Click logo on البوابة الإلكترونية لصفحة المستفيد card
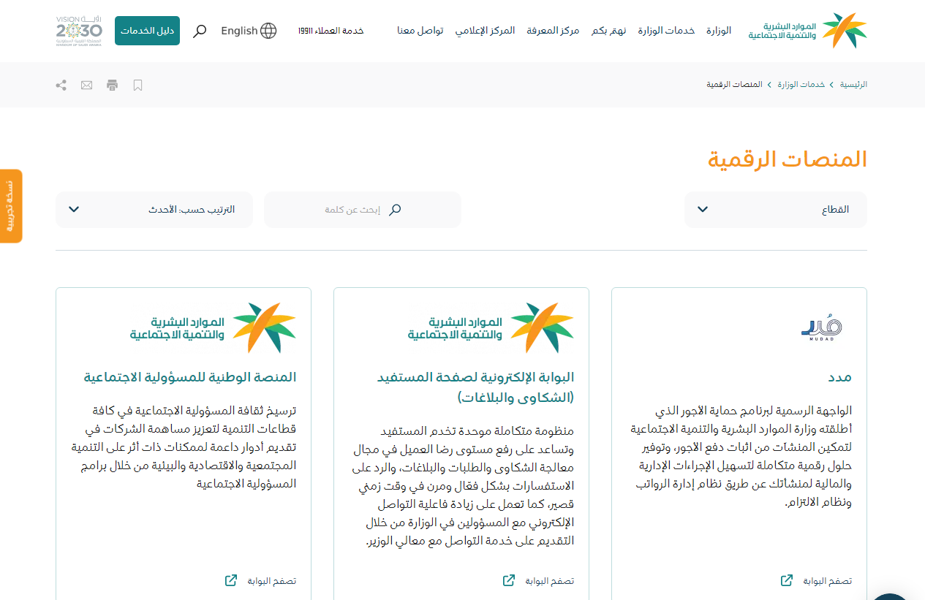The height and width of the screenshot is (600, 925). pyautogui.click(x=491, y=328)
